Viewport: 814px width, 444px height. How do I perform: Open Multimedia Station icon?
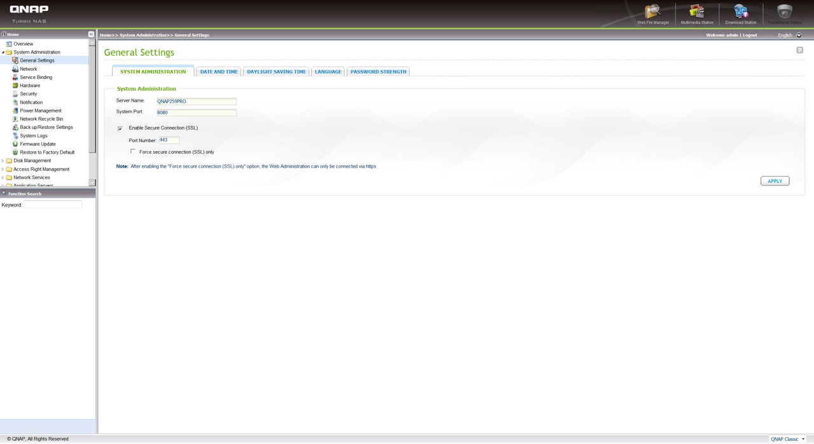697,11
